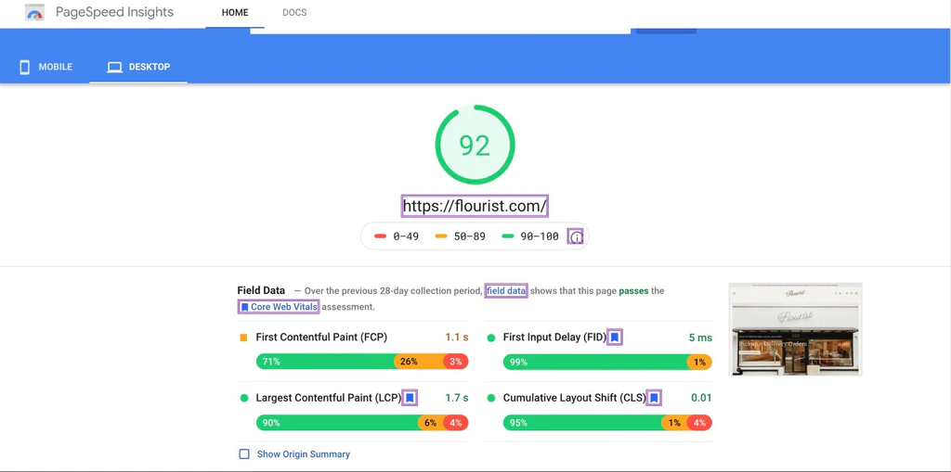Click the 1.1 s FCP value

coord(457,338)
